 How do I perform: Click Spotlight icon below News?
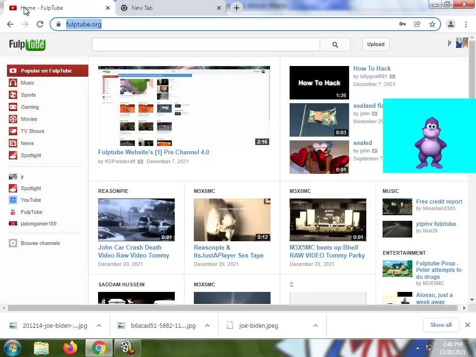pos(13,155)
